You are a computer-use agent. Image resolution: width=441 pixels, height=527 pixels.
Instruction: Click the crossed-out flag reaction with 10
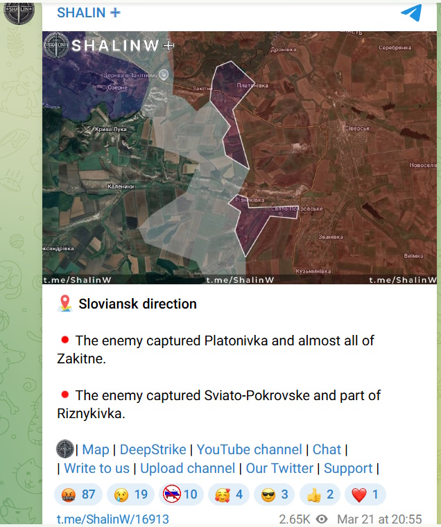pyautogui.click(x=181, y=494)
